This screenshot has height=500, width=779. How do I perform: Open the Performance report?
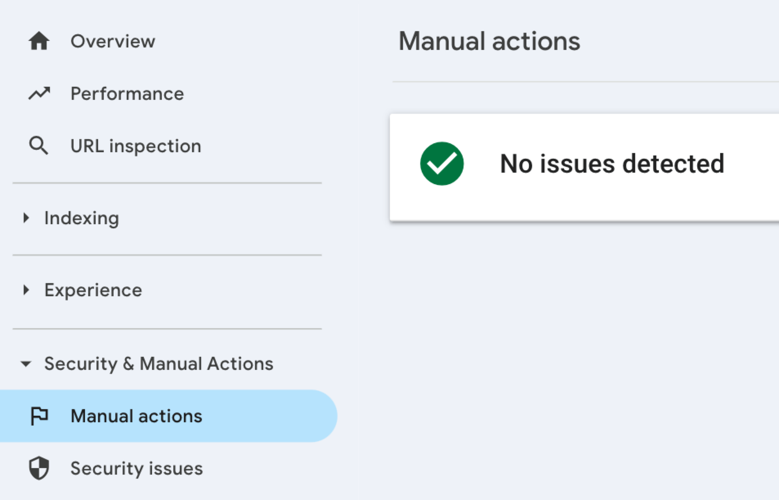pos(127,93)
